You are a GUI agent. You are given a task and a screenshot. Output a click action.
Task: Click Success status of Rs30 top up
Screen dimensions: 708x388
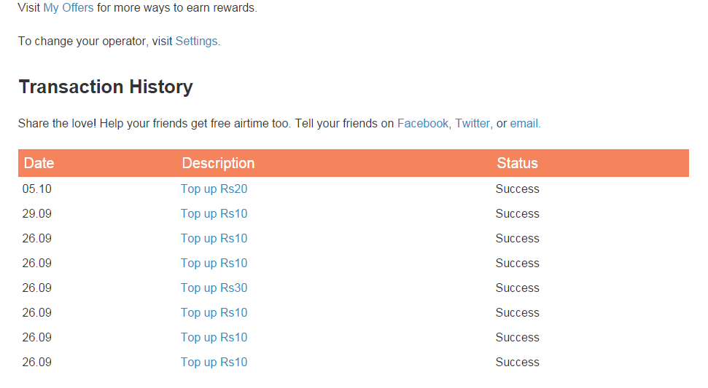tap(517, 288)
